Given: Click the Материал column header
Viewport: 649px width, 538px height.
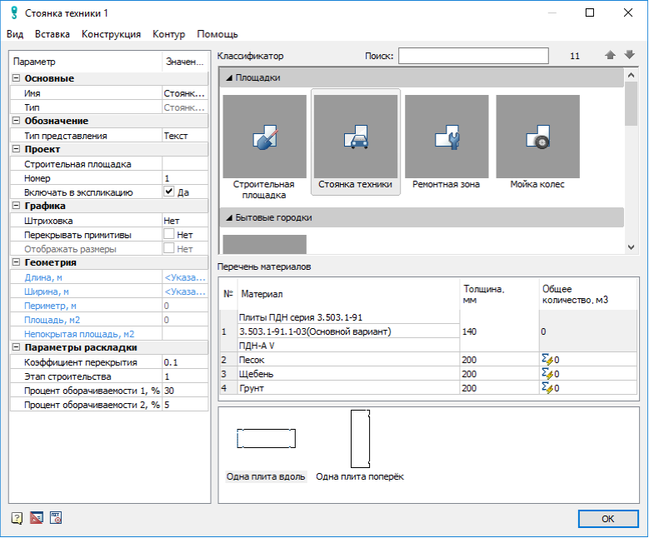Looking at the screenshot, I should tap(348, 294).
